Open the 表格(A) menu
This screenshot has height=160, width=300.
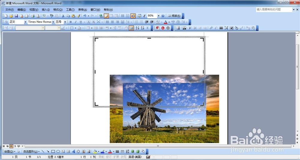pos(82,10)
